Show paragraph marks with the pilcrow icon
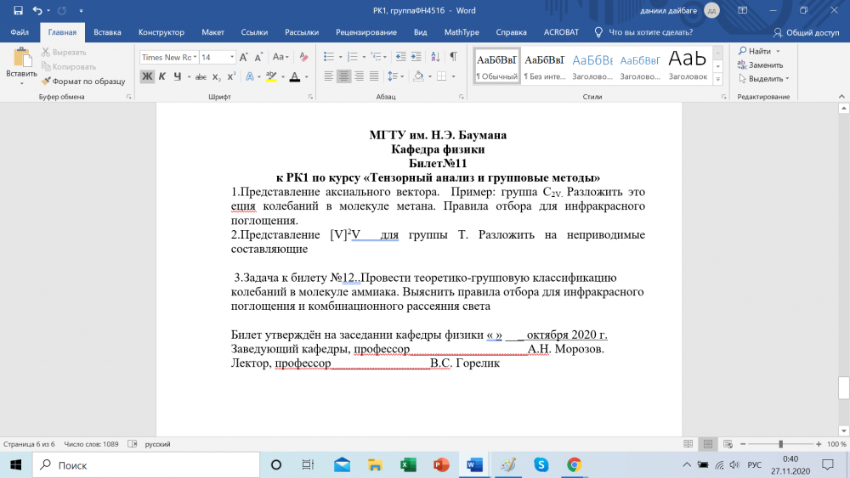 [x=453, y=57]
